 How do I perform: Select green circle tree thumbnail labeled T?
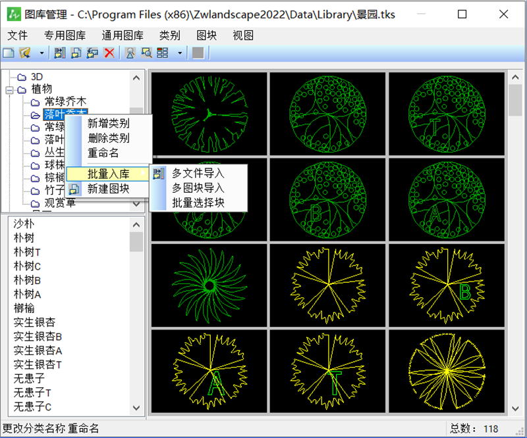pyautogui.click(x=447, y=114)
